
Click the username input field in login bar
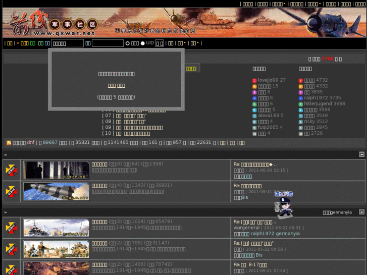67,43
